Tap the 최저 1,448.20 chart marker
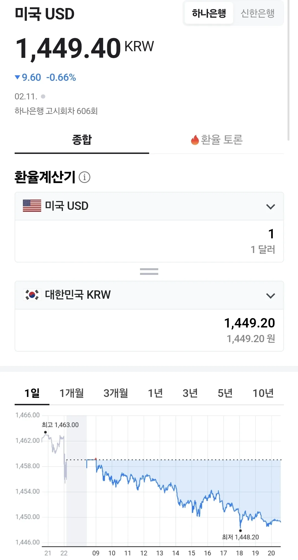 coord(240,531)
